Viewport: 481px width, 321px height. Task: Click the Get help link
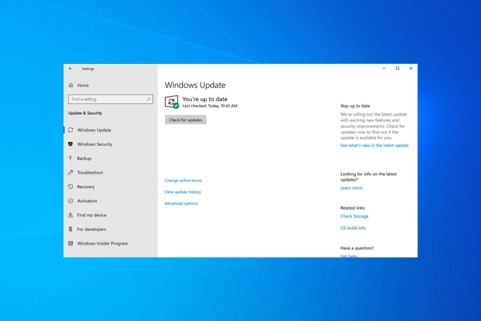point(348,256)
